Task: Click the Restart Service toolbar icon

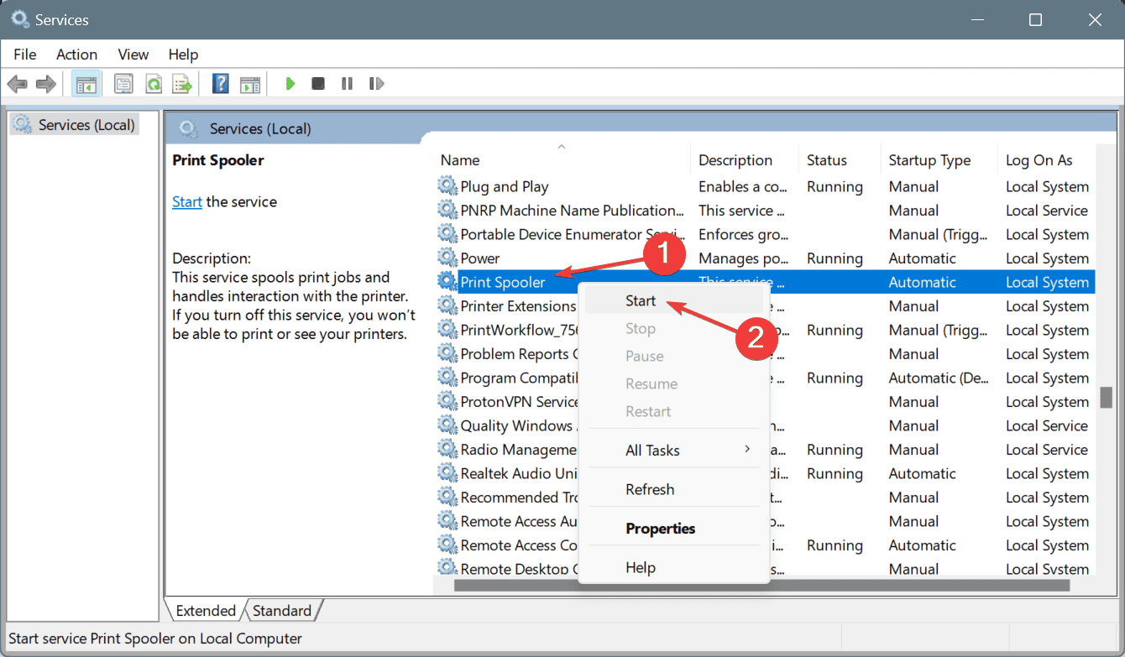Action: click(377, 84)
